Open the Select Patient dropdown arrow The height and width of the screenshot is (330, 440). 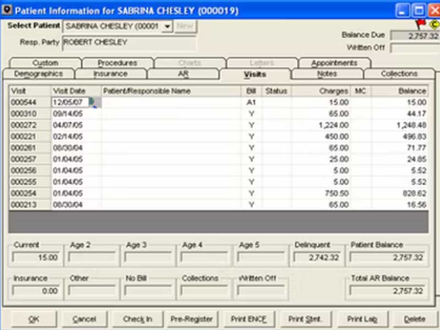[x=167, y=26]
